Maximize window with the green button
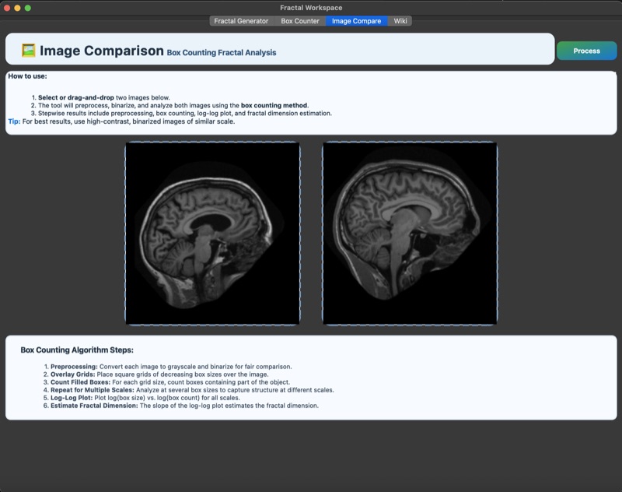 [x=28, y=8]
